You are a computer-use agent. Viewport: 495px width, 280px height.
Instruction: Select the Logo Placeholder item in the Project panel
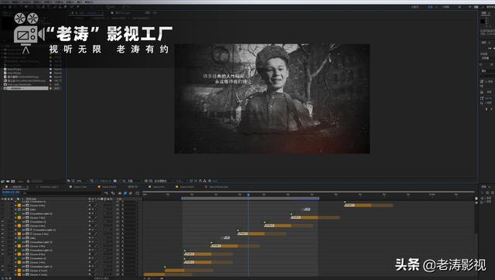(19, 84)
